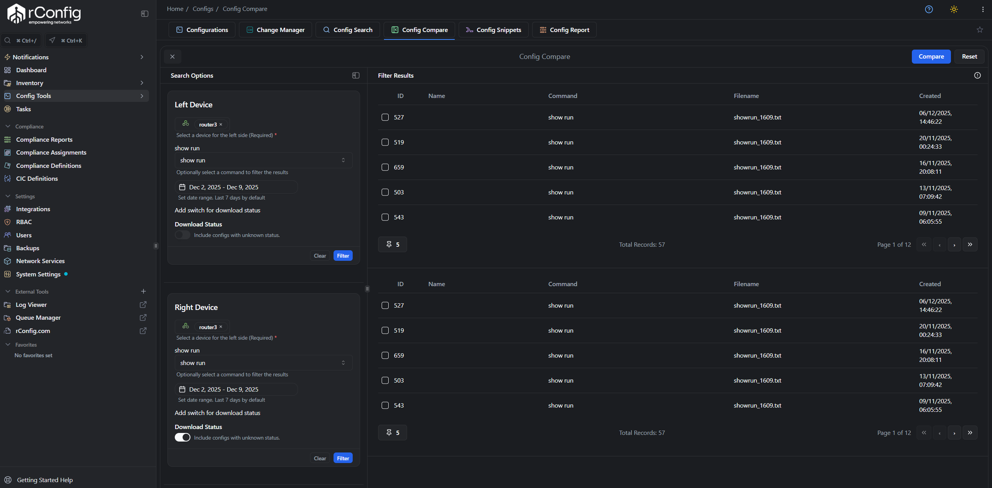Hide the Search Options panel icon
This screenshot has height=488, width=992.
click(x=355, y=75)
